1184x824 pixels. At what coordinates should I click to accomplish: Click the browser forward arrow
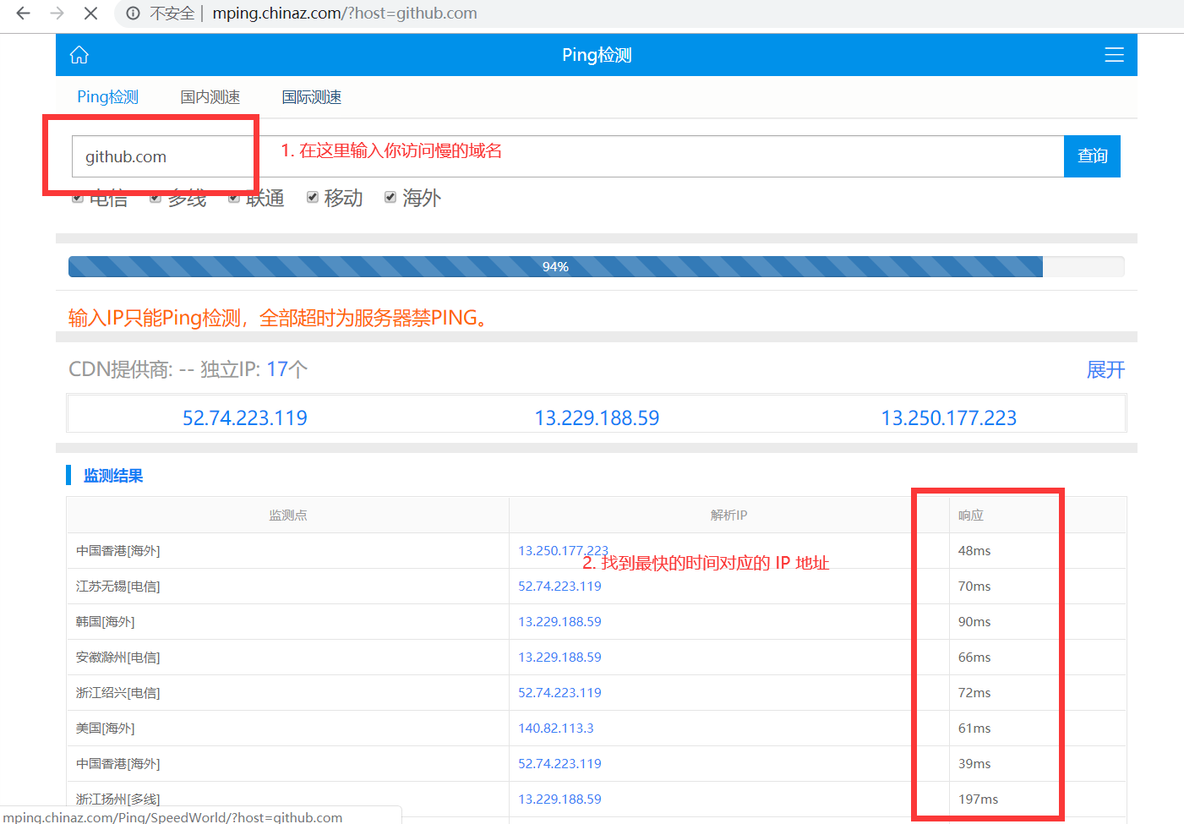[57, 14]
